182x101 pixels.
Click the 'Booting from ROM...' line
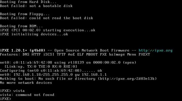point(21,26)
